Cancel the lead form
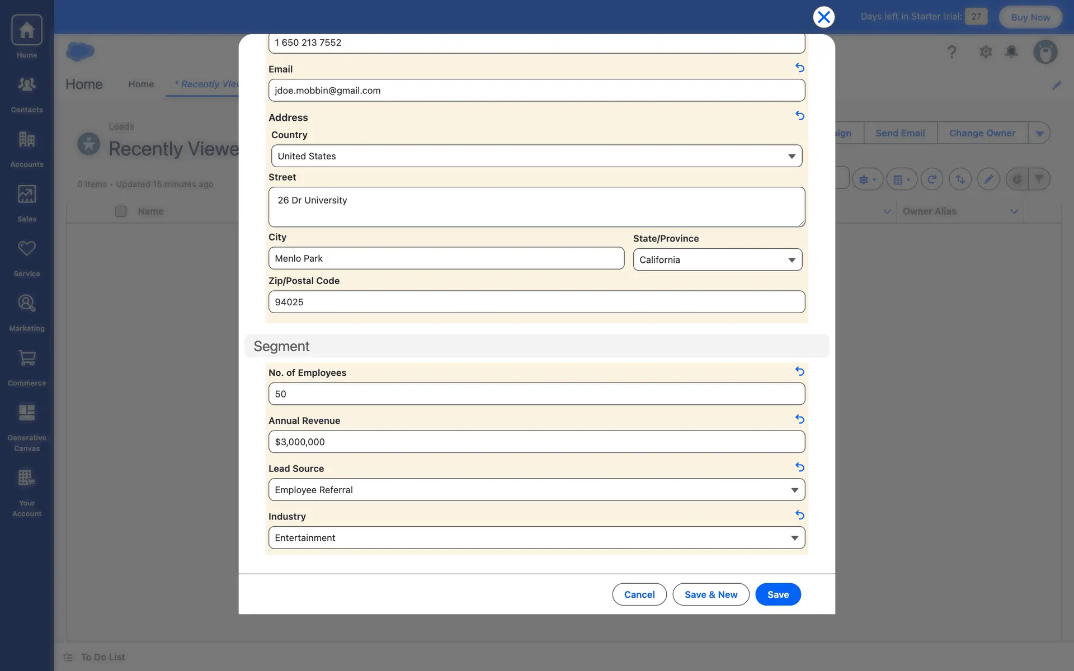 coord(639,594)
